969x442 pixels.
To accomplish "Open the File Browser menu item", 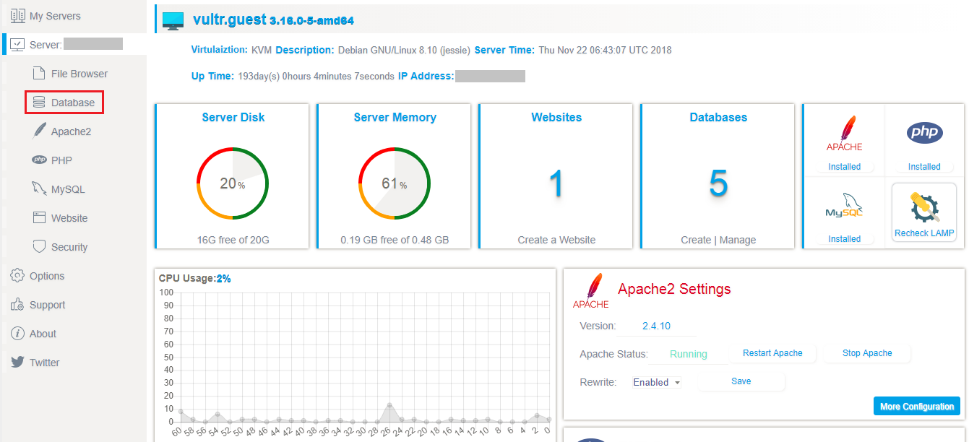I will (79, 74).
